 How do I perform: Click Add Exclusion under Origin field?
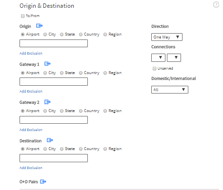[31, 53]
